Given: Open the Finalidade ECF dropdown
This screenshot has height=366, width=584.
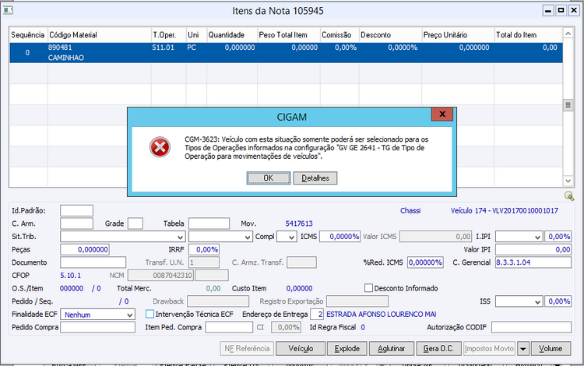Looking at the screenshot, I should pos(97,315).
